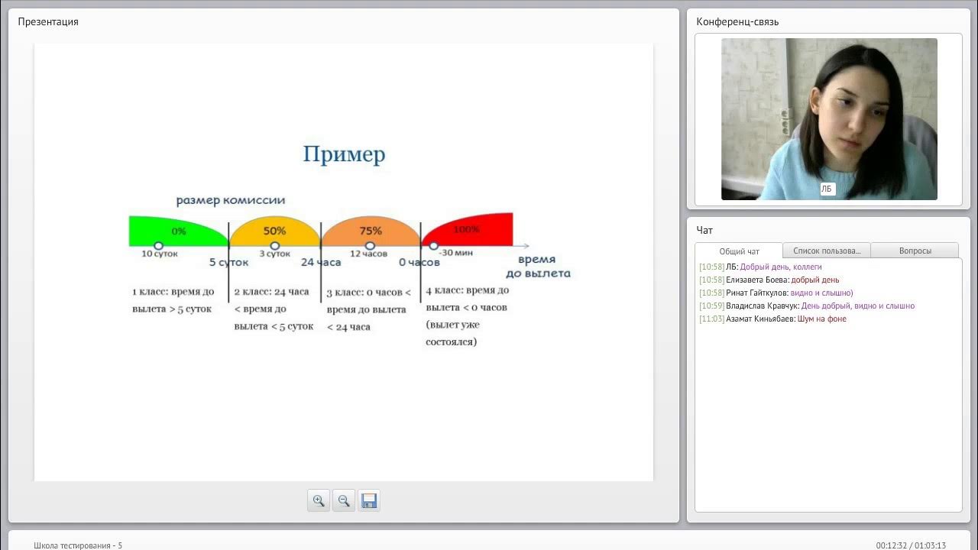Click the '24 часа' boundary label

[x=321, y=262]
